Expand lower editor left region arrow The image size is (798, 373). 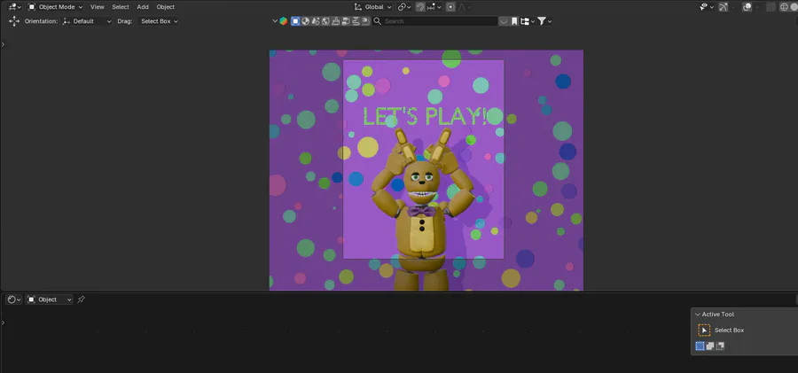pyautogui.click(x=3, y=322)
